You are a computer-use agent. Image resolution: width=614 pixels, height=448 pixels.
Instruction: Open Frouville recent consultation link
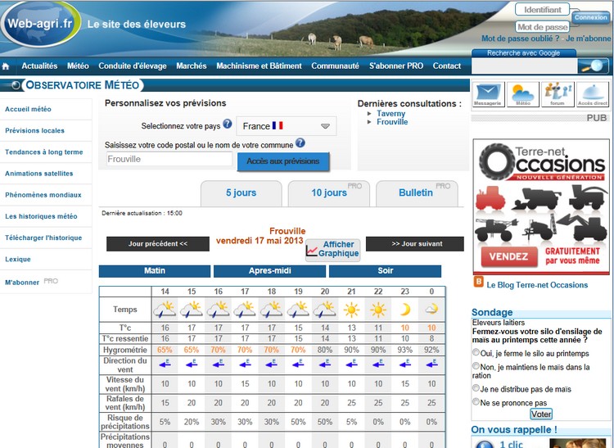click(392, 122)
